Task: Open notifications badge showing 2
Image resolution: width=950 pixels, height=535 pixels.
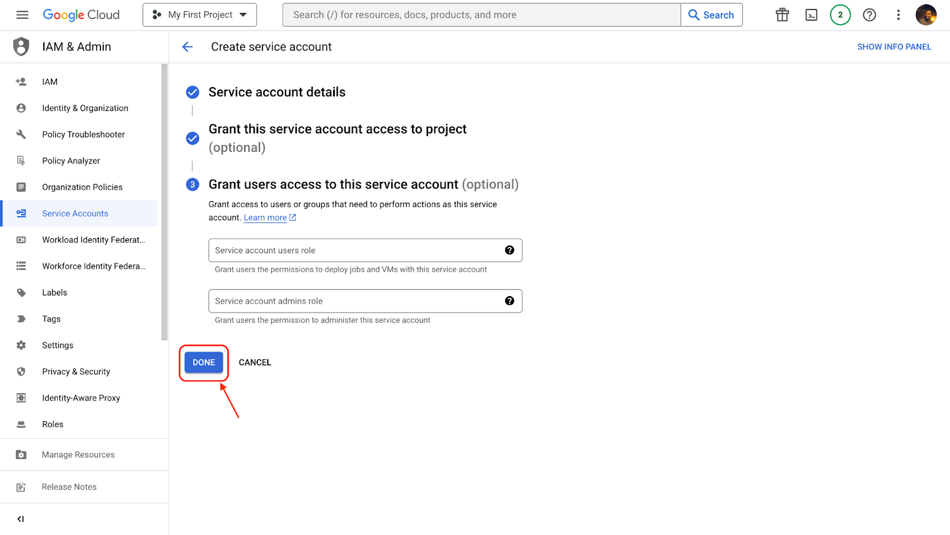Action: [840, 15]
